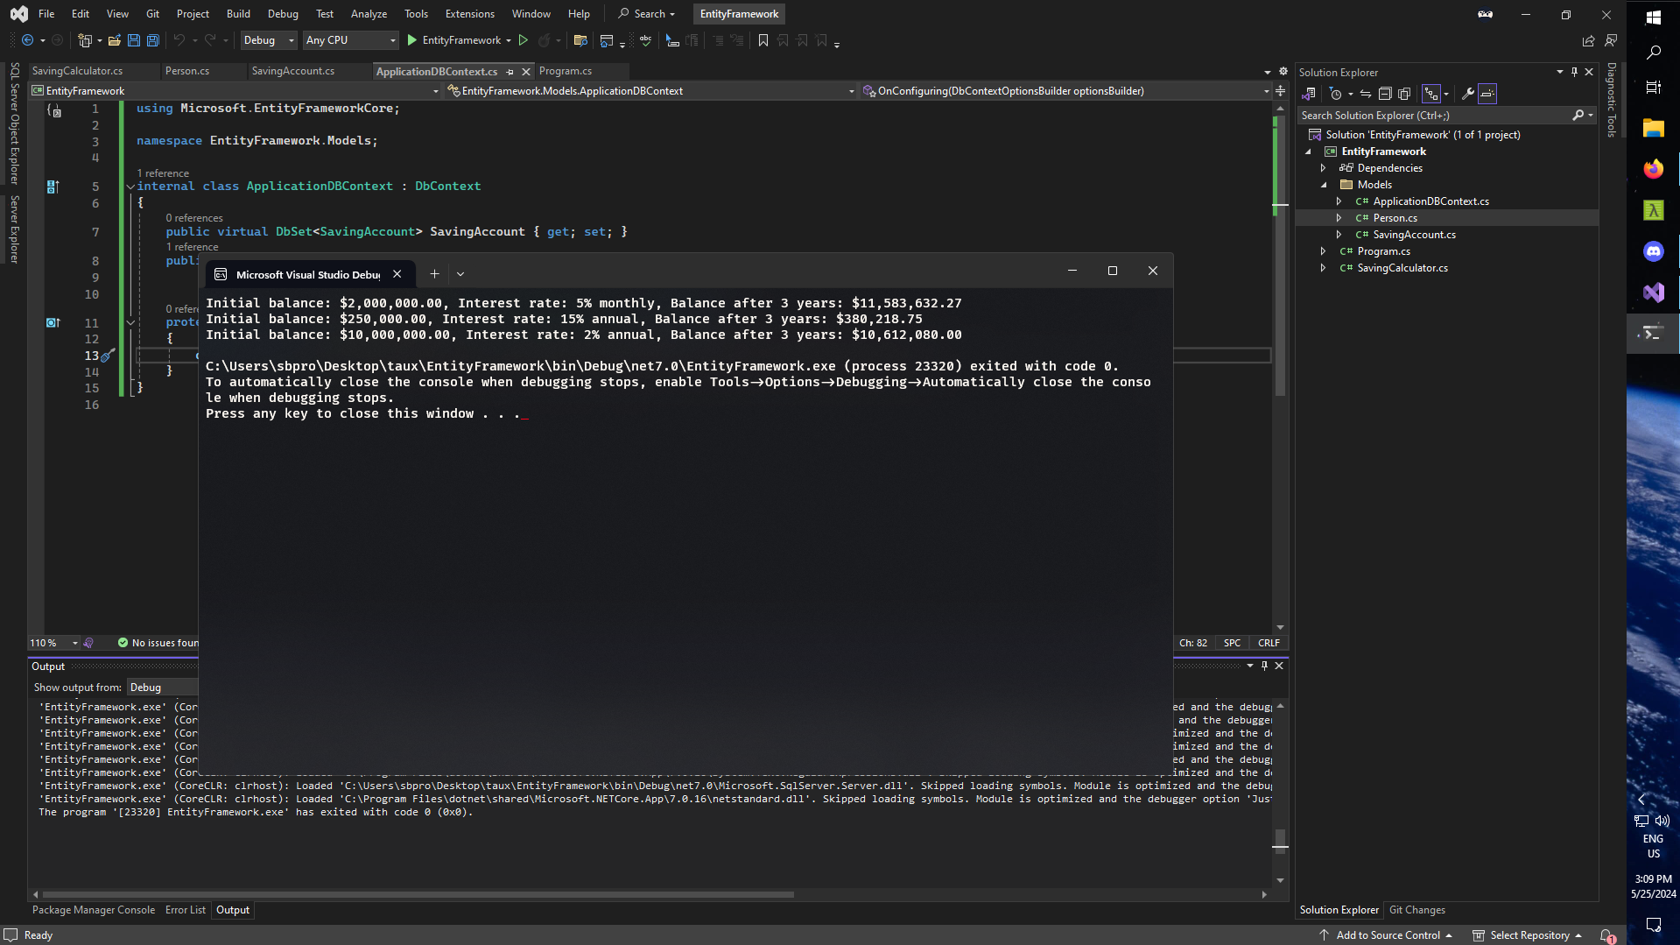Start debugging EntityFramework with the green play button
Image resolution: width=1680 pixels, height=945 pixels.
click(411, 40)
